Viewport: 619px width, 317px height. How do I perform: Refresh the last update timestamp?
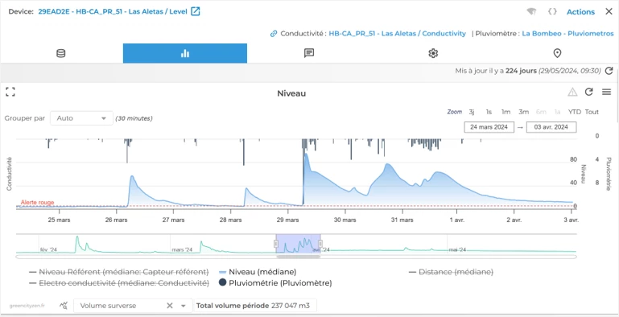(x=609, y=71)
